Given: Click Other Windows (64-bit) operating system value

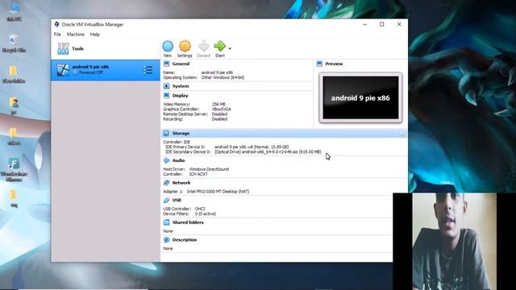Looking at the screenshot, I should pos(223,77).
